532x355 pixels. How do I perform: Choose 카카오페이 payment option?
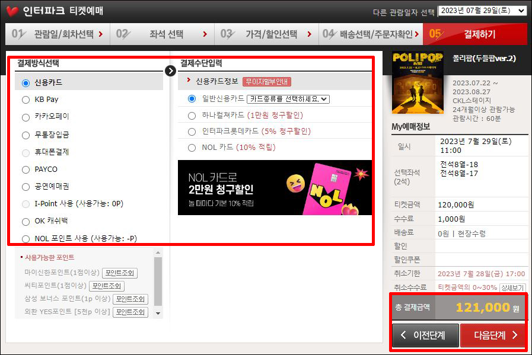26,117
